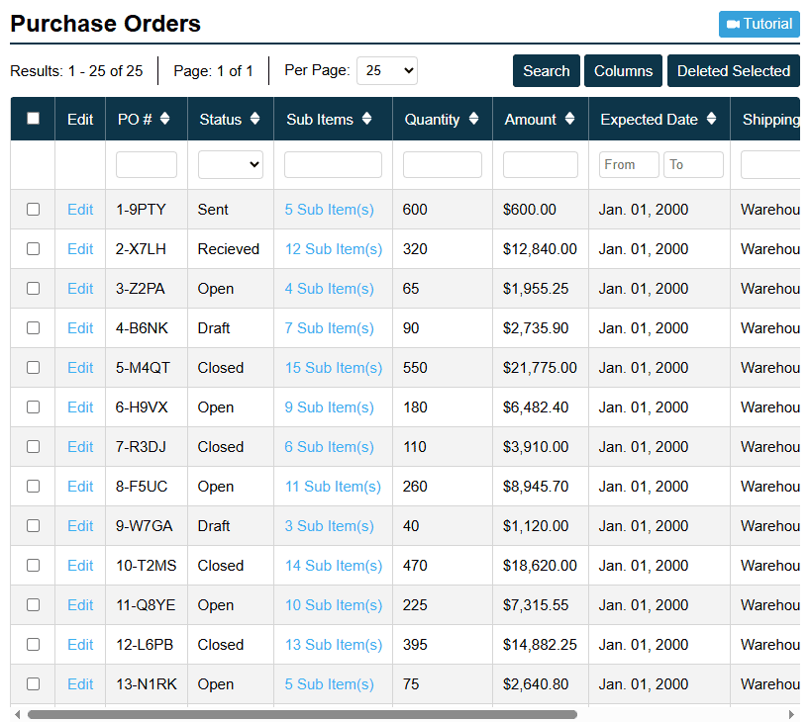
Task: Open the Columns button
Action: (623, 70)
